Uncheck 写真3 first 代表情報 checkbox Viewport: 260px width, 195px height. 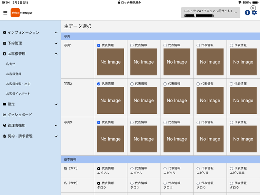[x=99, y=122]
